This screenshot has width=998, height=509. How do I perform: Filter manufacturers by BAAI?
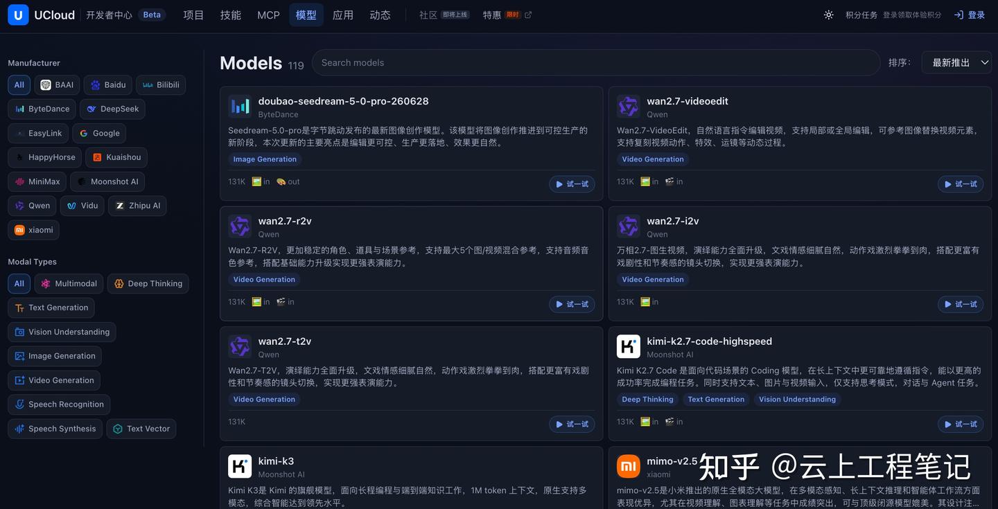coord(57,85)
